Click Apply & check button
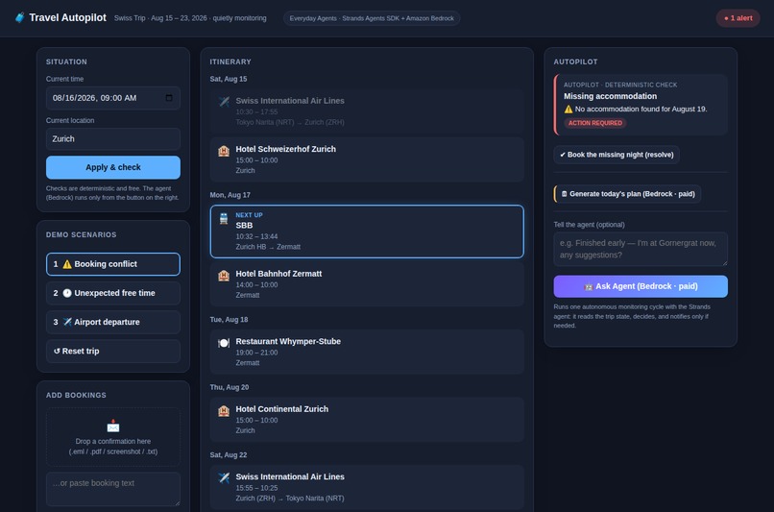The width and height of the screenshot is (774, 512). pos(113,167)
